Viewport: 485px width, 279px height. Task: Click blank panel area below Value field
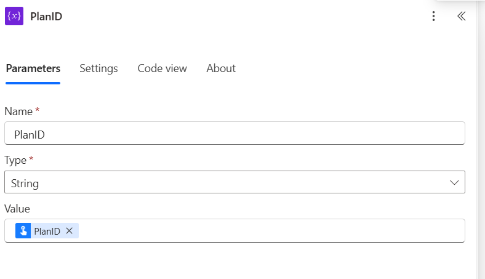click(x=234, y=262)
